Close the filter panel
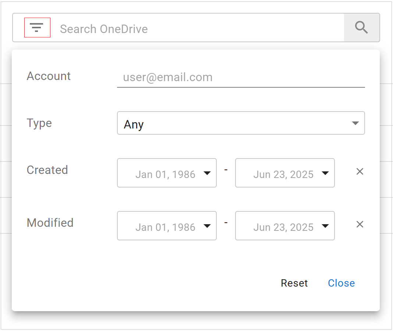Viewport: 393px width, 331px height. (341, 283)
